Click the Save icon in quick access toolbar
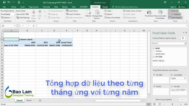This screenshot has width=189, height=106. pos(4,2)
